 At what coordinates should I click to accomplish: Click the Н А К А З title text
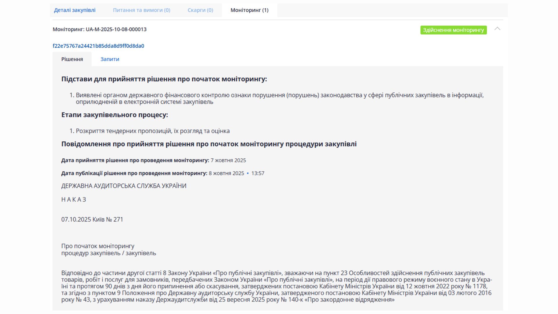74,200
